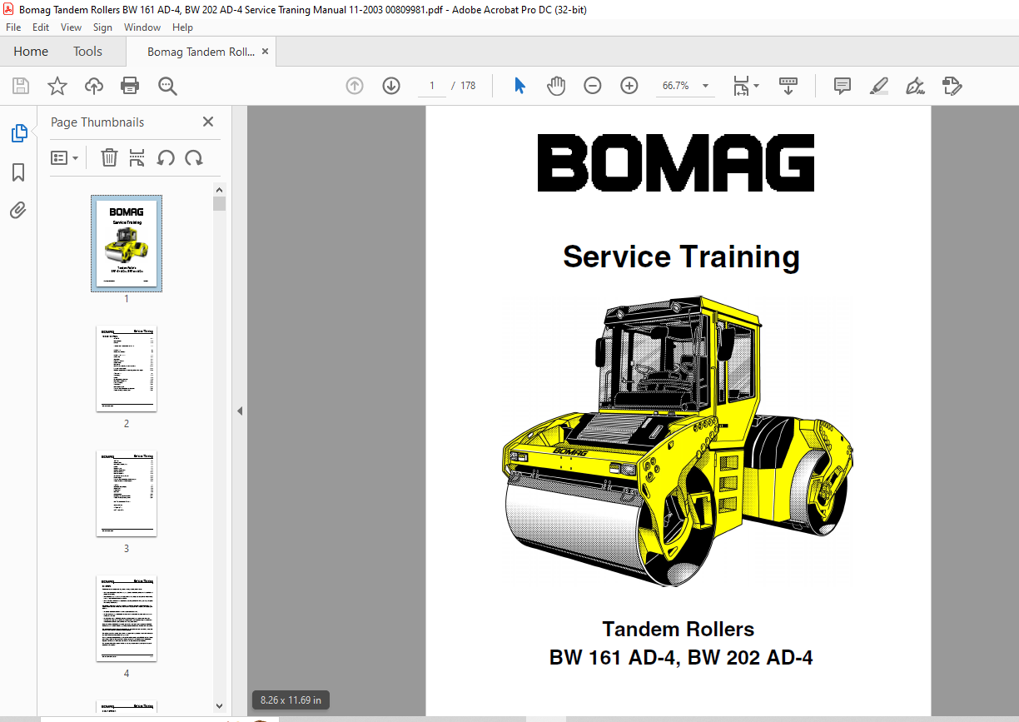
Task: Click the total pages "178" label
Action: click(x=468, y=86)
